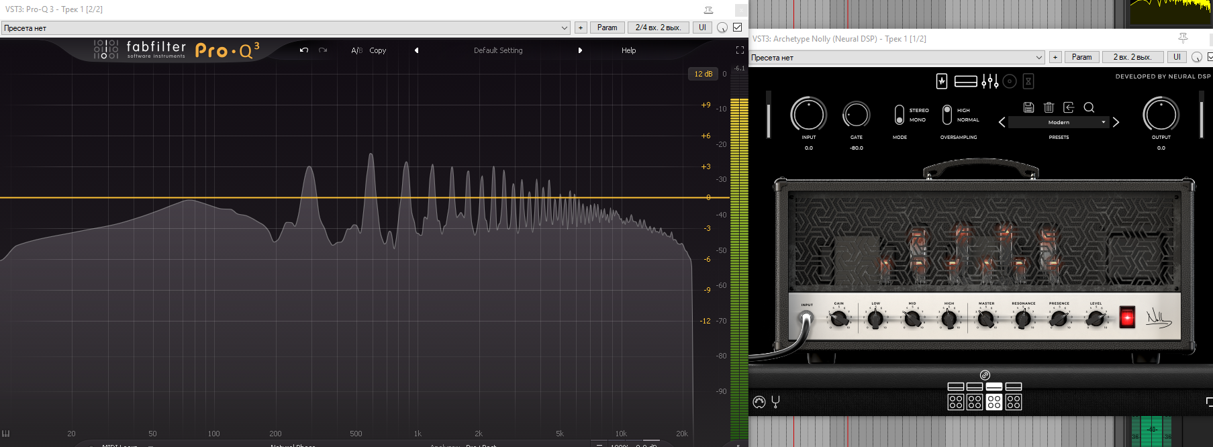The image size is (1213, 447).
Task: Import preset icon in Nolly
Action: click(x=1069, y=107)
